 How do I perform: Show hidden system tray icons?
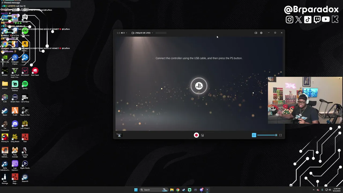pos(314,190)
